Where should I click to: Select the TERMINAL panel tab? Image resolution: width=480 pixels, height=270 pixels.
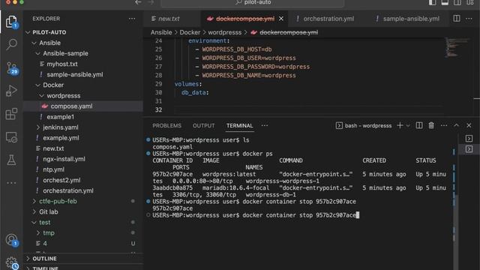coord(240,126)
